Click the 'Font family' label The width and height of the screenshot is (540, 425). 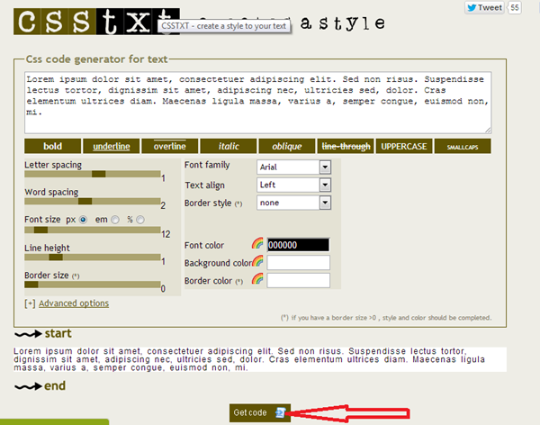tap(207, 165)
